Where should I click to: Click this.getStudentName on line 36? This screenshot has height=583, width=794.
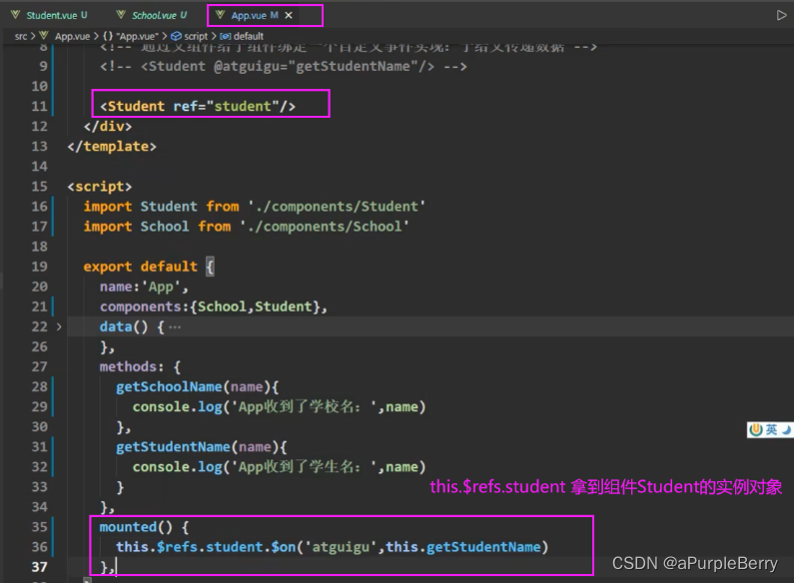[x=463, y=547]
